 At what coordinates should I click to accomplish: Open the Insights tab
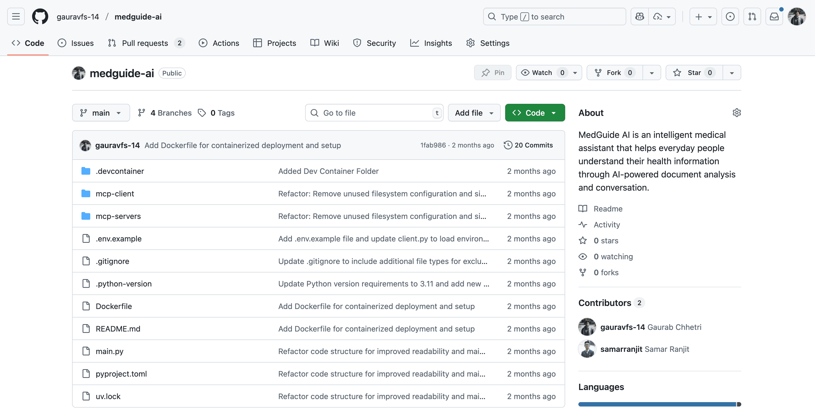point(431,43)
